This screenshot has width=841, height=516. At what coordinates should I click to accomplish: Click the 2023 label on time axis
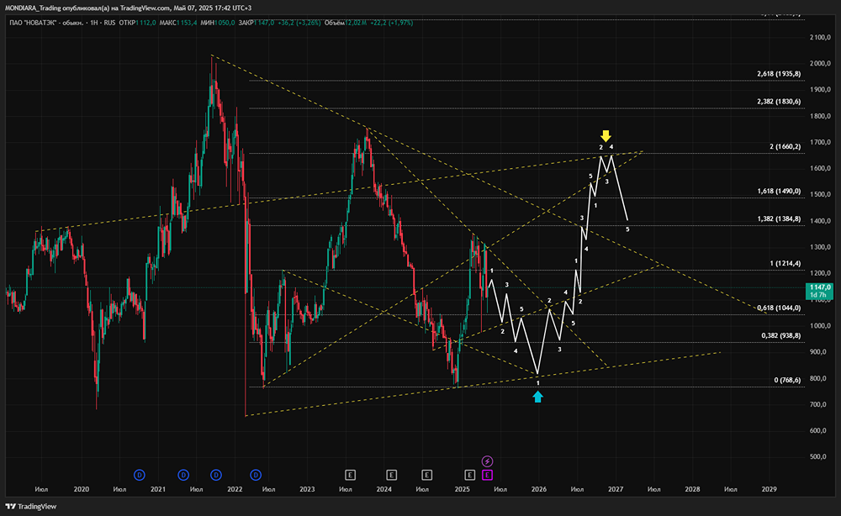307,488
